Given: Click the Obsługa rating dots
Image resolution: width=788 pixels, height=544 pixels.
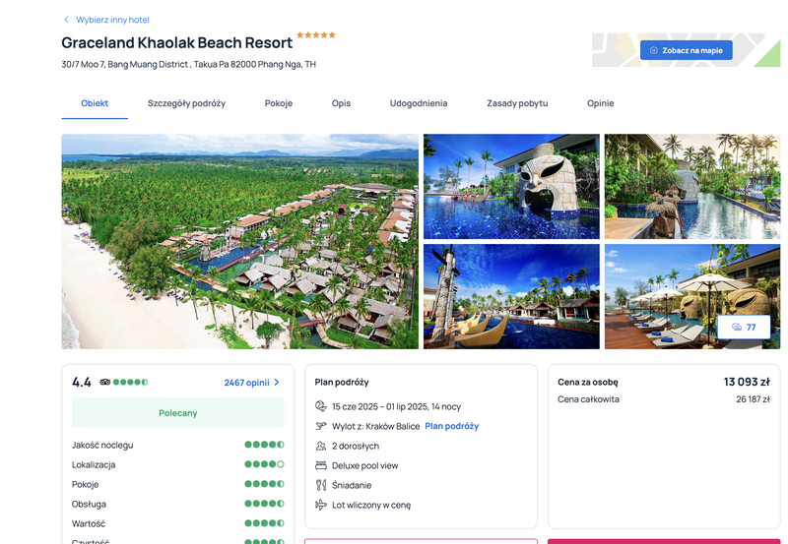Looking at the screenshot, I should 264,504.
